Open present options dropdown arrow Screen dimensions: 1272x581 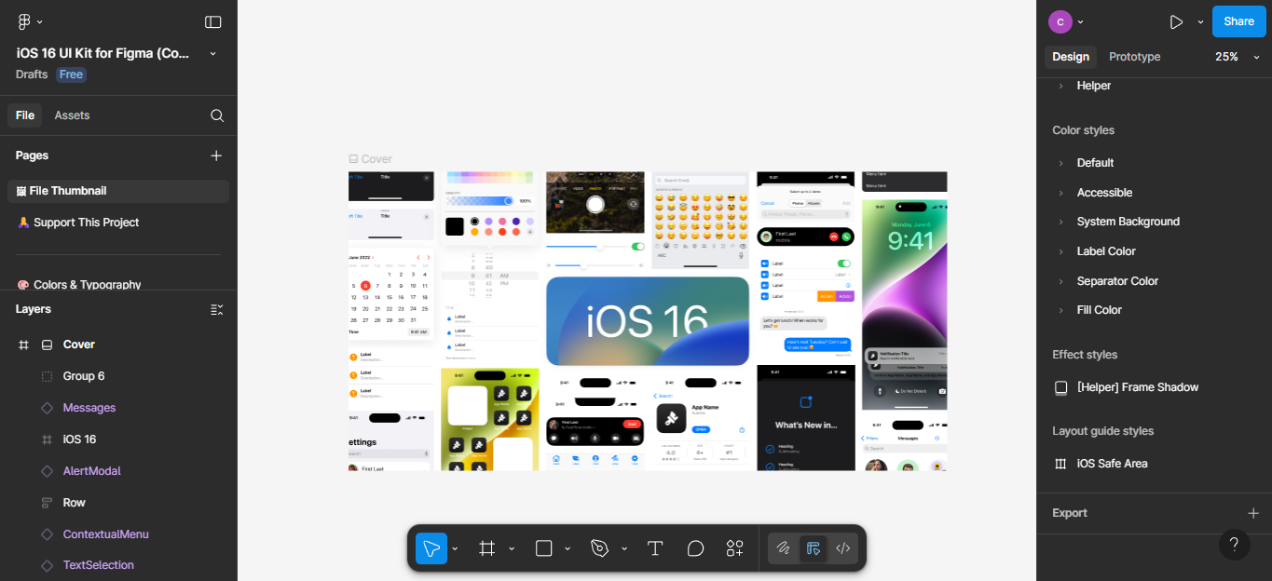pos(1200,21)
